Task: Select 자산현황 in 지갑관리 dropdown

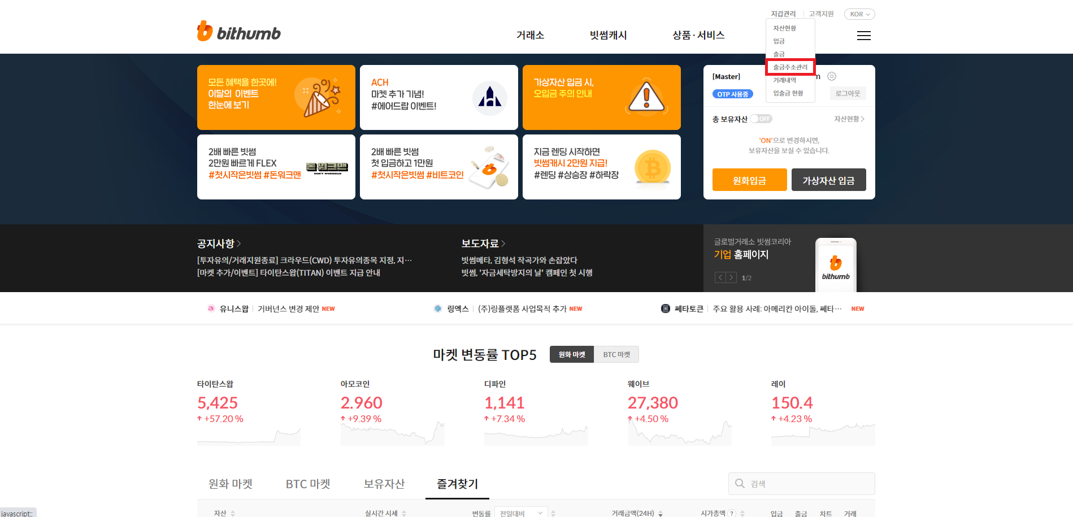Action: click(785, 28)
